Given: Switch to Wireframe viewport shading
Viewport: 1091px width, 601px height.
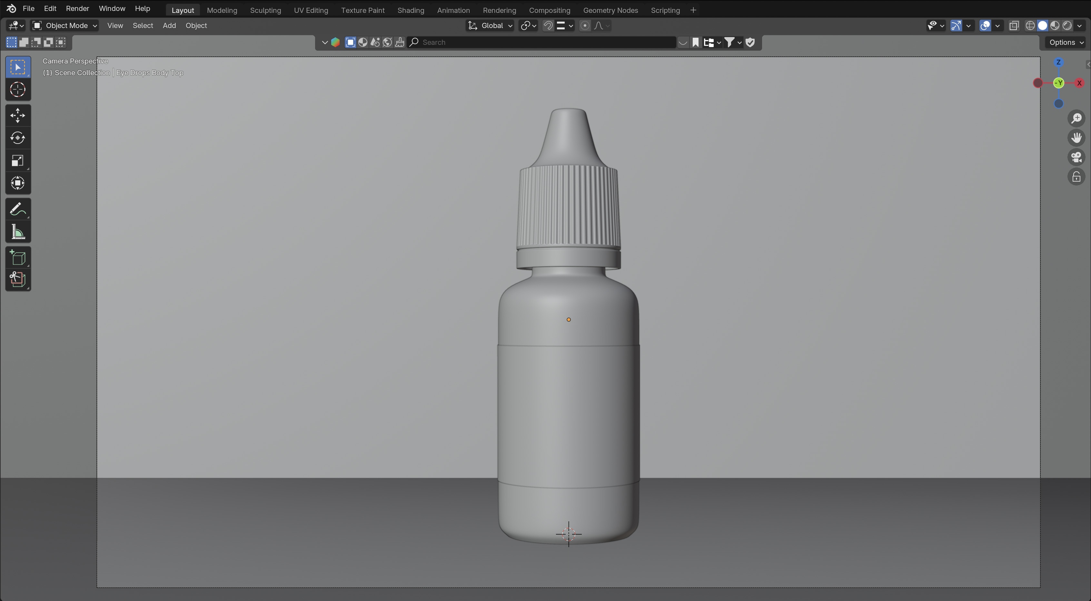Looking at the screenshot, I should 1030,26.
